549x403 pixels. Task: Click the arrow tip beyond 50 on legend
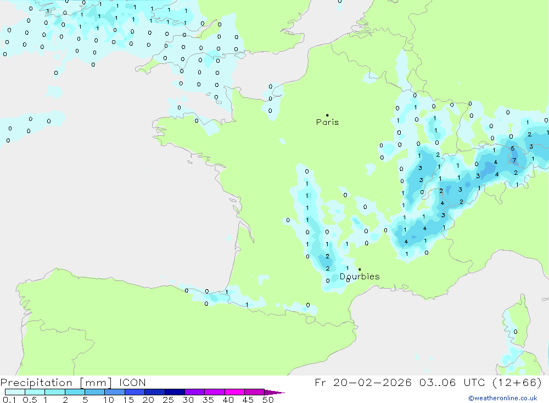[275, 393]
